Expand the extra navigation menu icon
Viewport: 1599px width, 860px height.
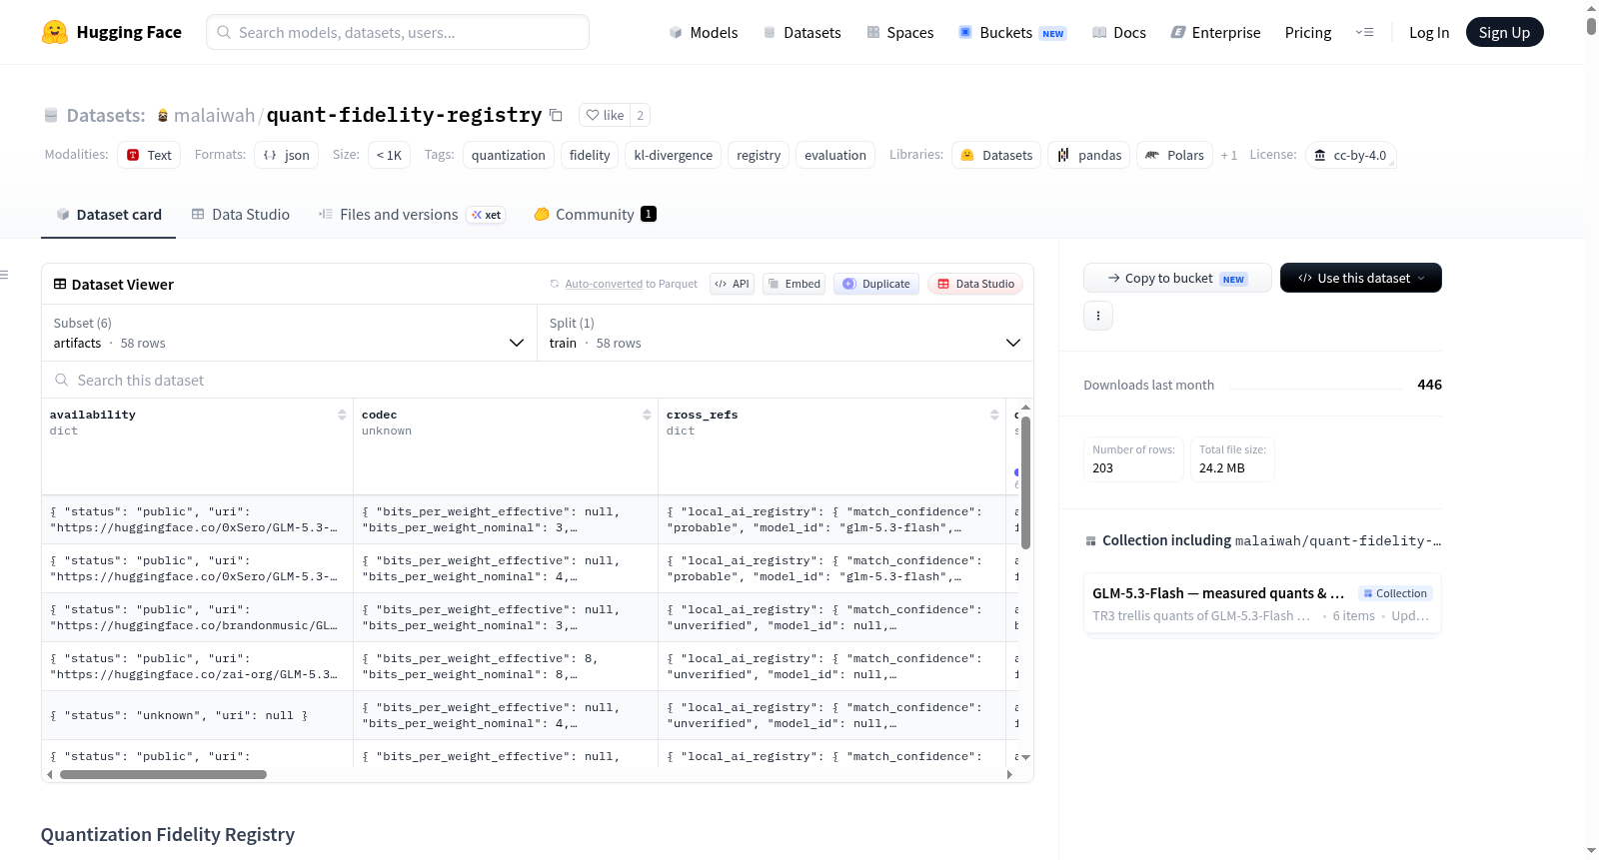(1364, 32)
